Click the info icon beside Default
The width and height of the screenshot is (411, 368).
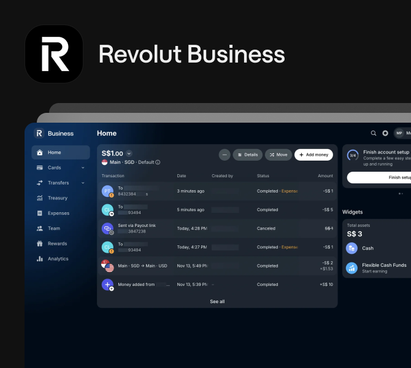click(158, 163)
